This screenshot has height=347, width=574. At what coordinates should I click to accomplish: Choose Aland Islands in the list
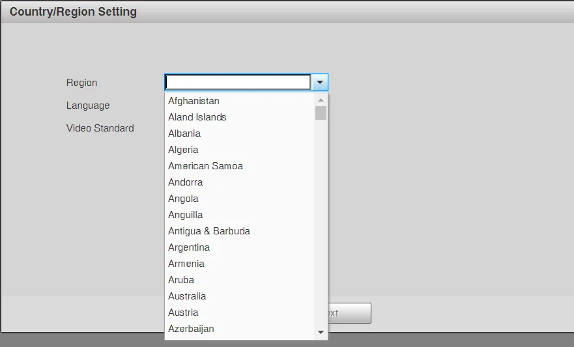[x=239, y=117]
